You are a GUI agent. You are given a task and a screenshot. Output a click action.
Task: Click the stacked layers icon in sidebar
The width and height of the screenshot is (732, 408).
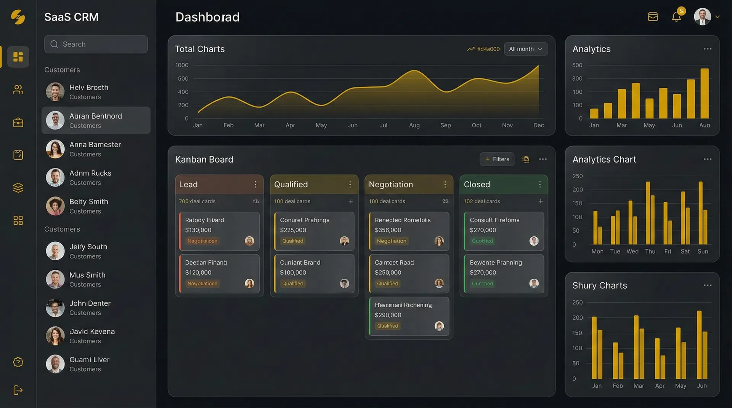point(18,188)
